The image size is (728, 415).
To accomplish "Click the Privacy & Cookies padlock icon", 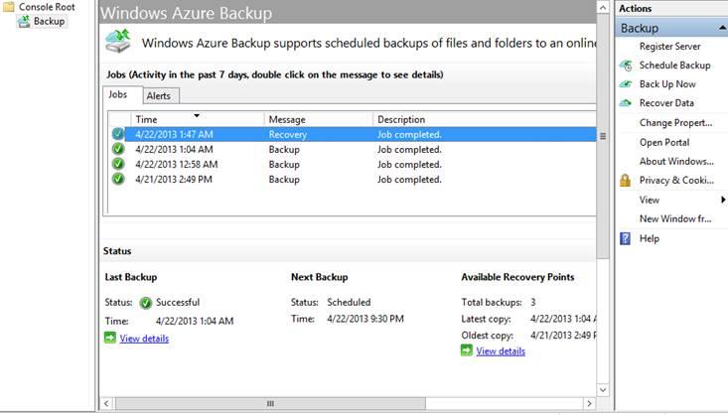I will pos(626,180).
